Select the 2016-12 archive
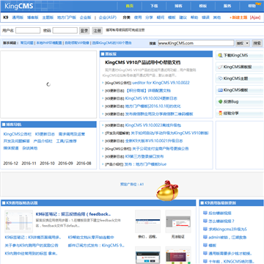 (x=10, y=164)
